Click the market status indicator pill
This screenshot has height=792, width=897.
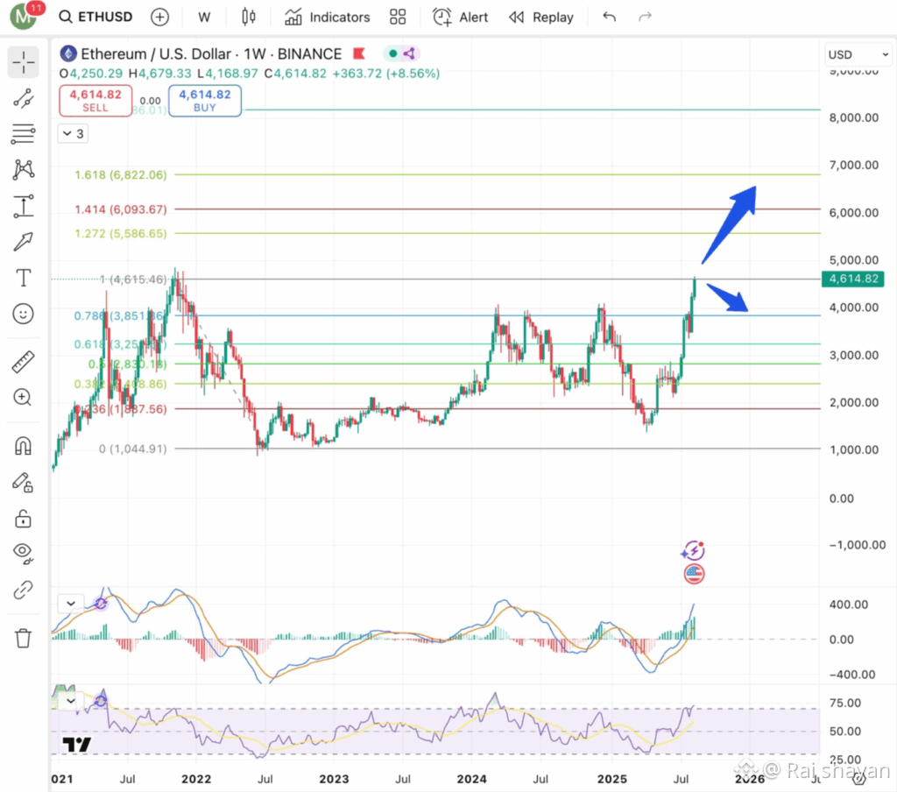(401, 53)
